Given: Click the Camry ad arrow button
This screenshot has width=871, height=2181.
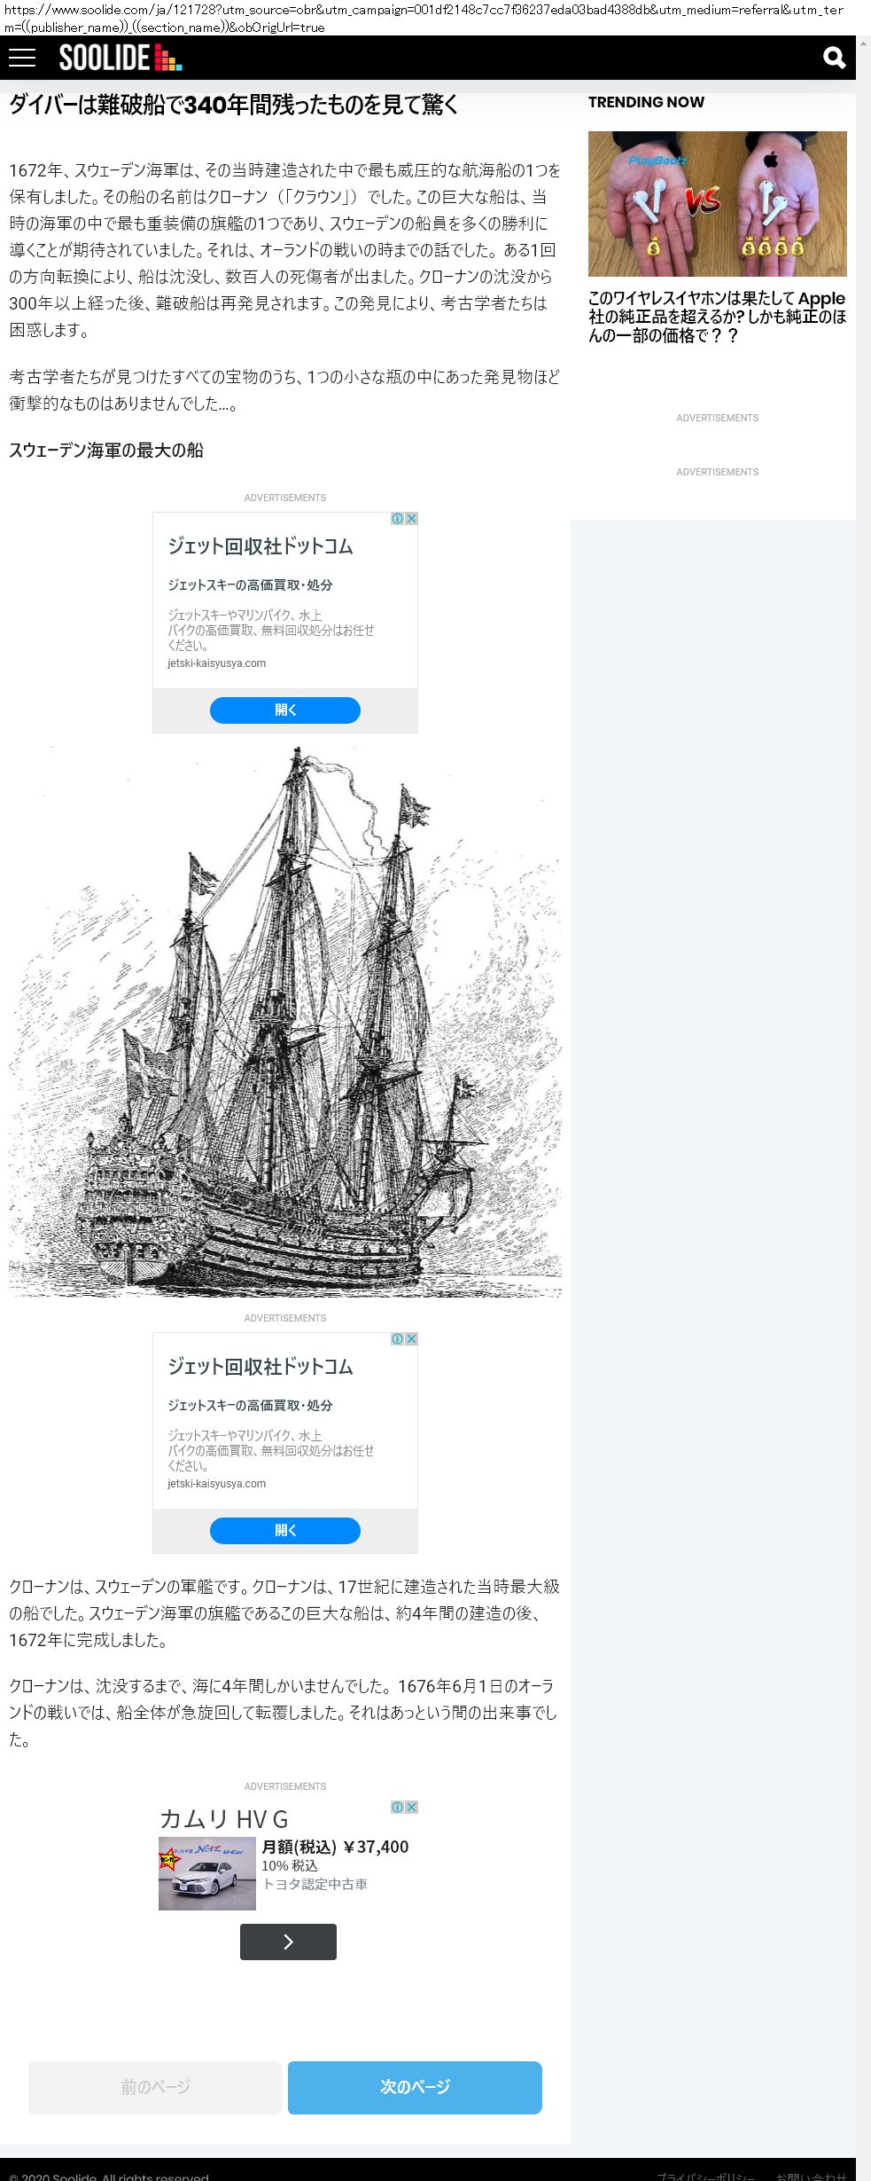Looking at the screenshot, I should click(x=288, y=1942).
